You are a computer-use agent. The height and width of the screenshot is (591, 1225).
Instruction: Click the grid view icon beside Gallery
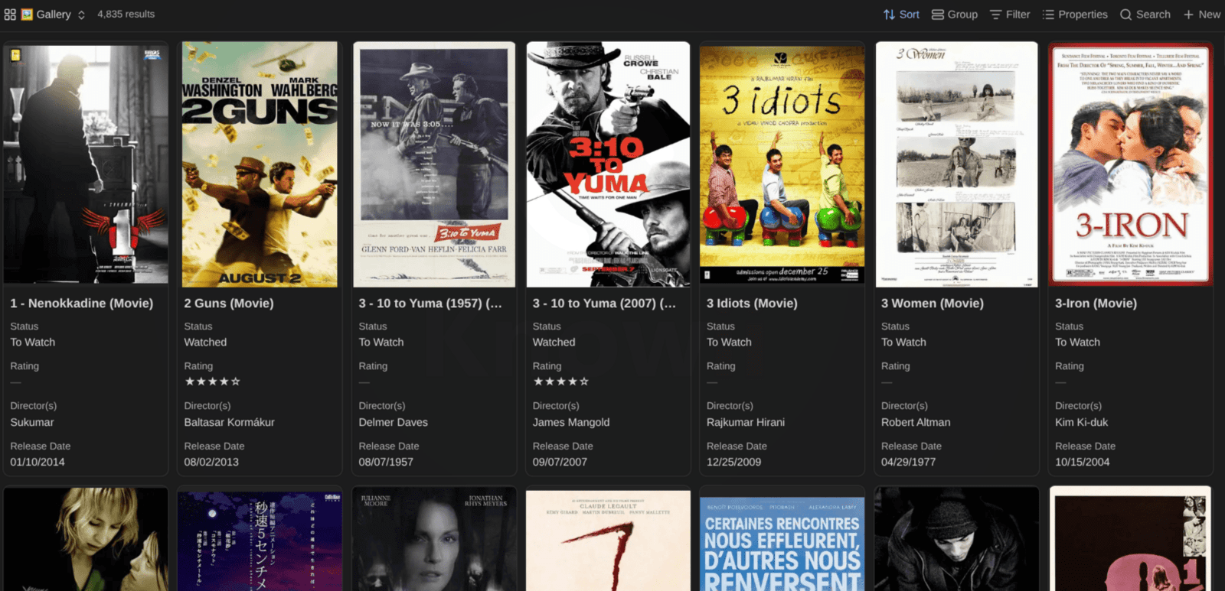pyautogui.click(x=10, y=15)
